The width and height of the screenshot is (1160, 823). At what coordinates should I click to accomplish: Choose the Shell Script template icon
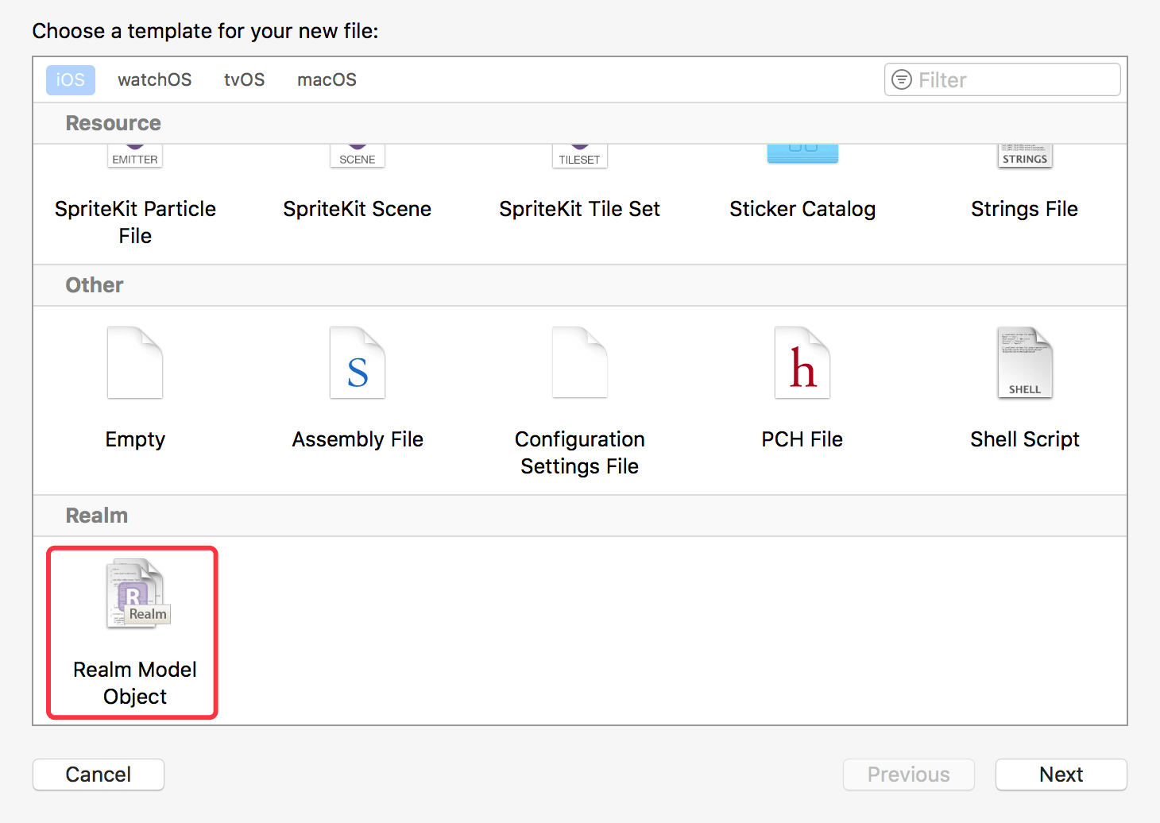[1025, 363]
